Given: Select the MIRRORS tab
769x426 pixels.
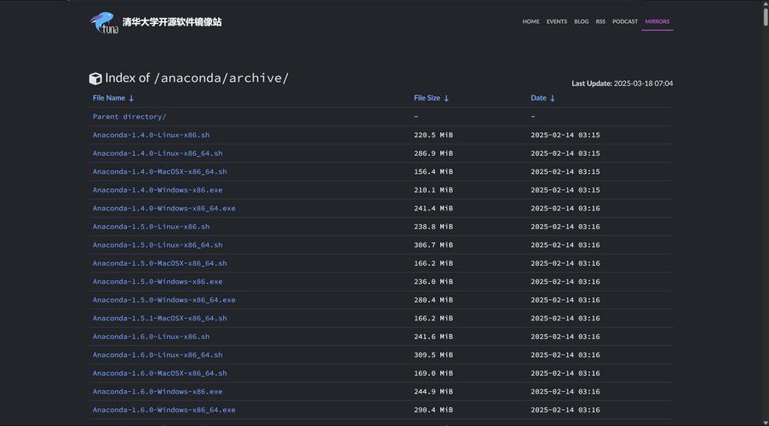Looking at the screenshot, I should pyautogui.click(x=657, y=21).
